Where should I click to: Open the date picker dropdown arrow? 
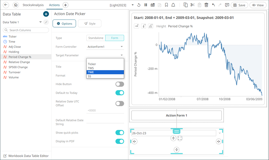tap(220, 133)
